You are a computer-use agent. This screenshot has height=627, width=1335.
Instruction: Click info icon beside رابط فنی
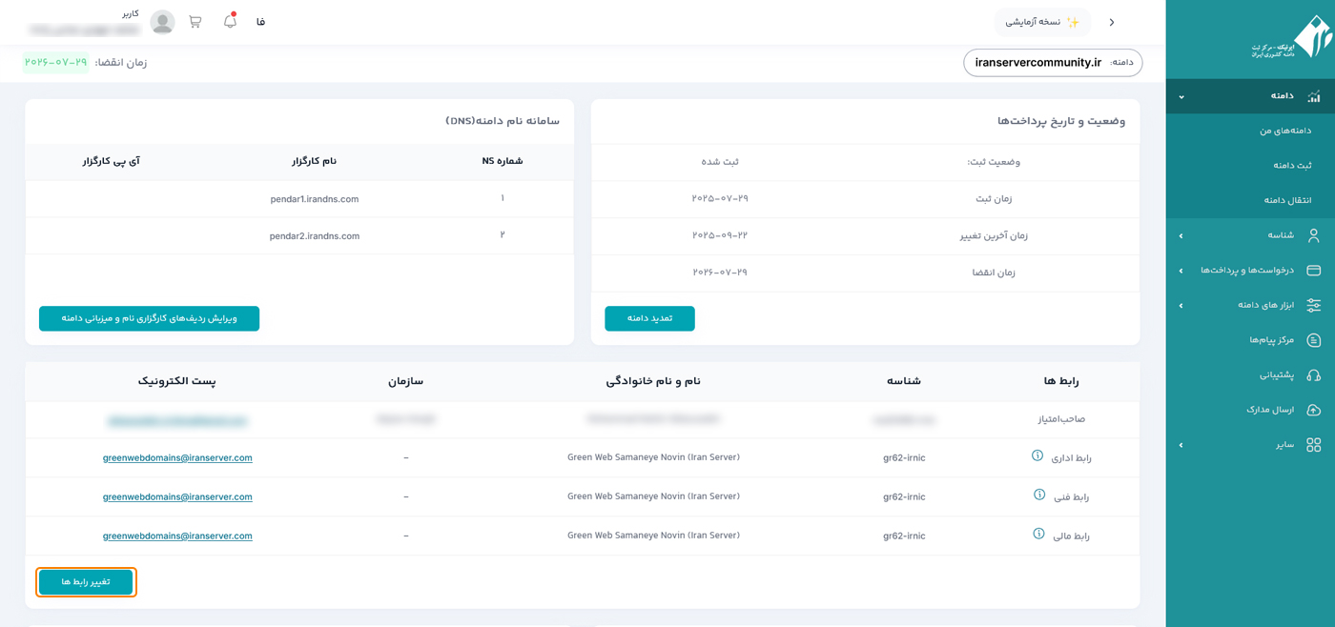coord(1039,496)
